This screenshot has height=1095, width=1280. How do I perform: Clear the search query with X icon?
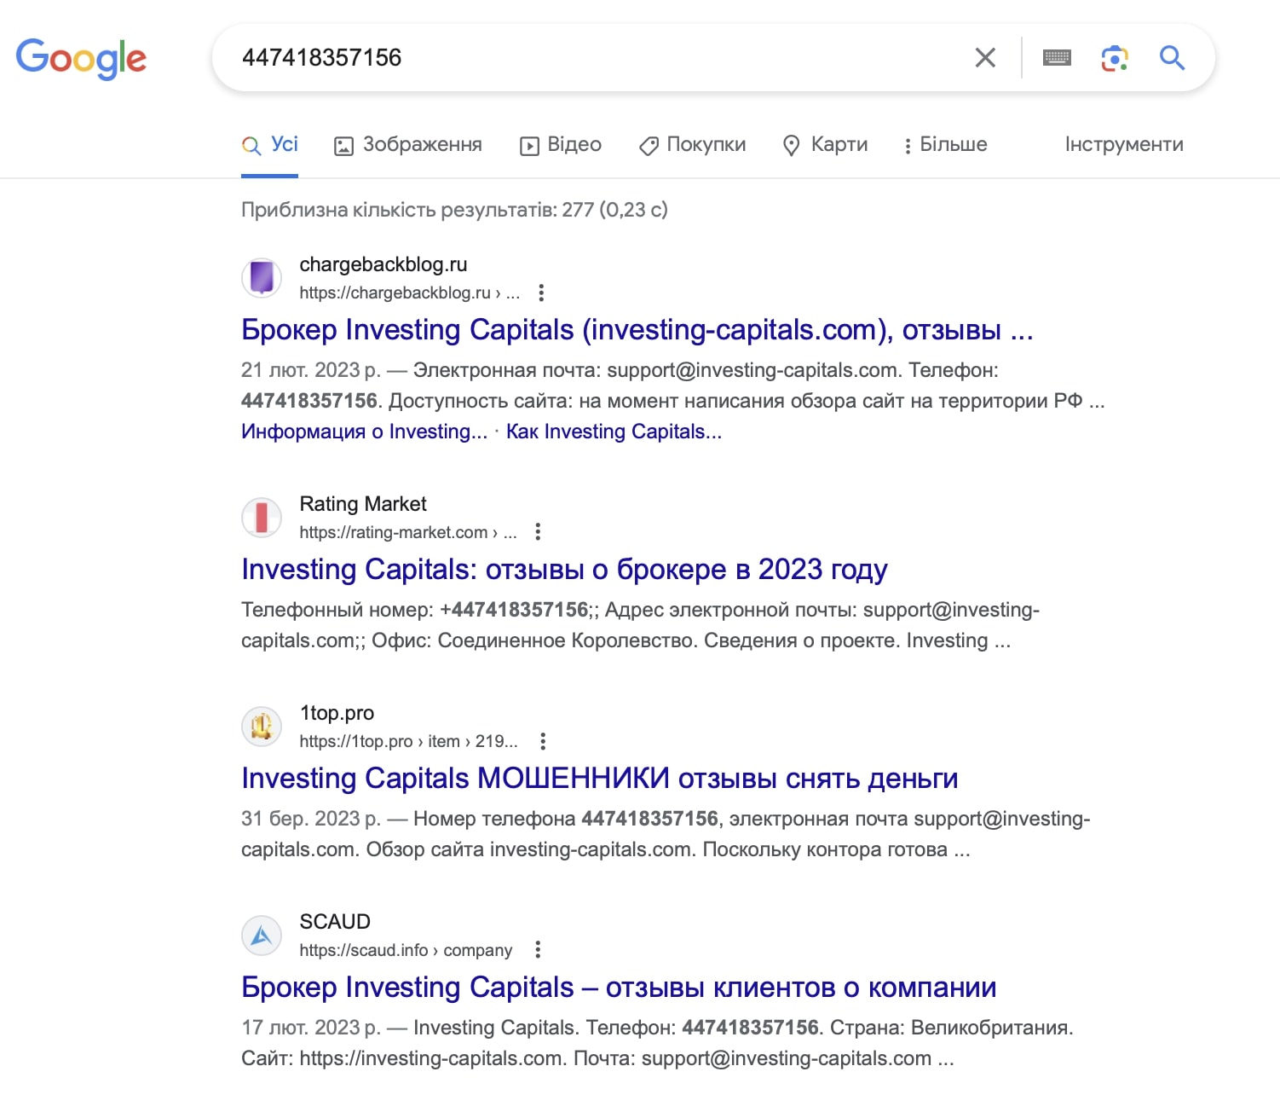pos(985,58)
